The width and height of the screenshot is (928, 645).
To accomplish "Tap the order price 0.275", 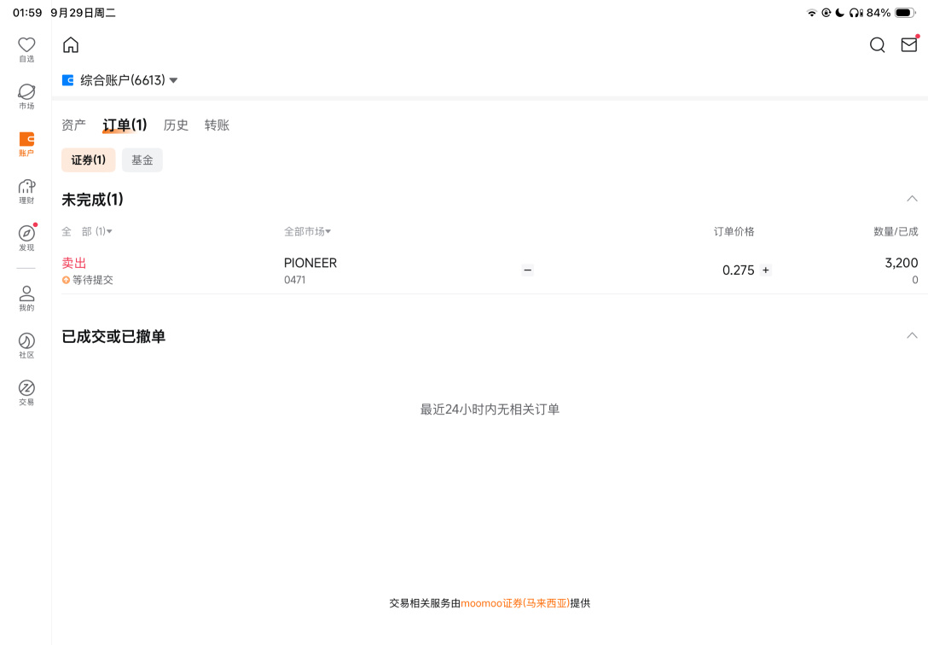I will coord(738,270).
